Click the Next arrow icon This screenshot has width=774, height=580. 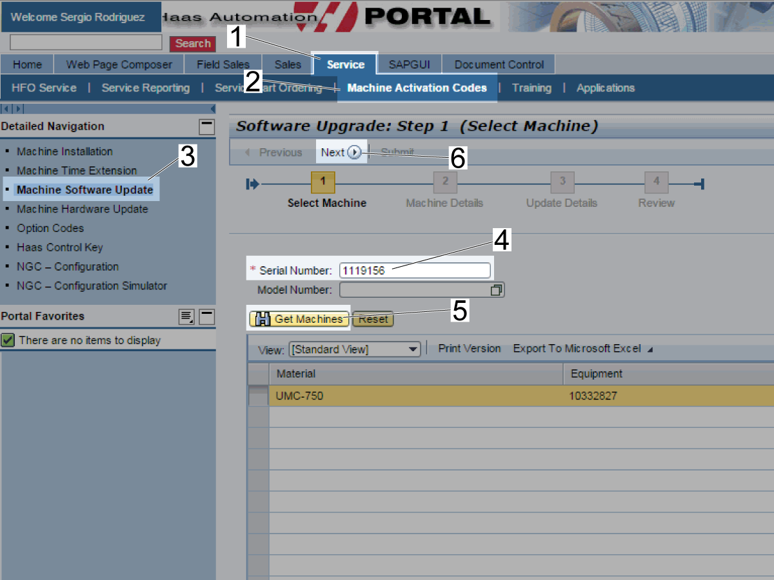pyautogui.click(x=353, y=153)
